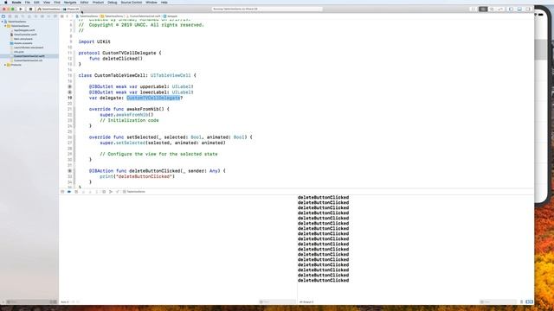Open the related items grid icon in jump bar
554x311 pixels.
click(x=61, y=16)
